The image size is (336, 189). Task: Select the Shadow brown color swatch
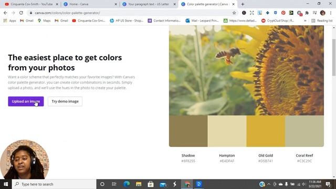pos(188,131)
